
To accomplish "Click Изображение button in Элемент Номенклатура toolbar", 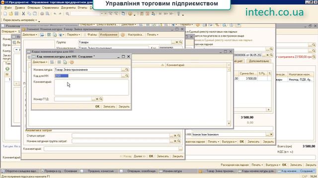I will pyautogui.click(x=108, y=35).
